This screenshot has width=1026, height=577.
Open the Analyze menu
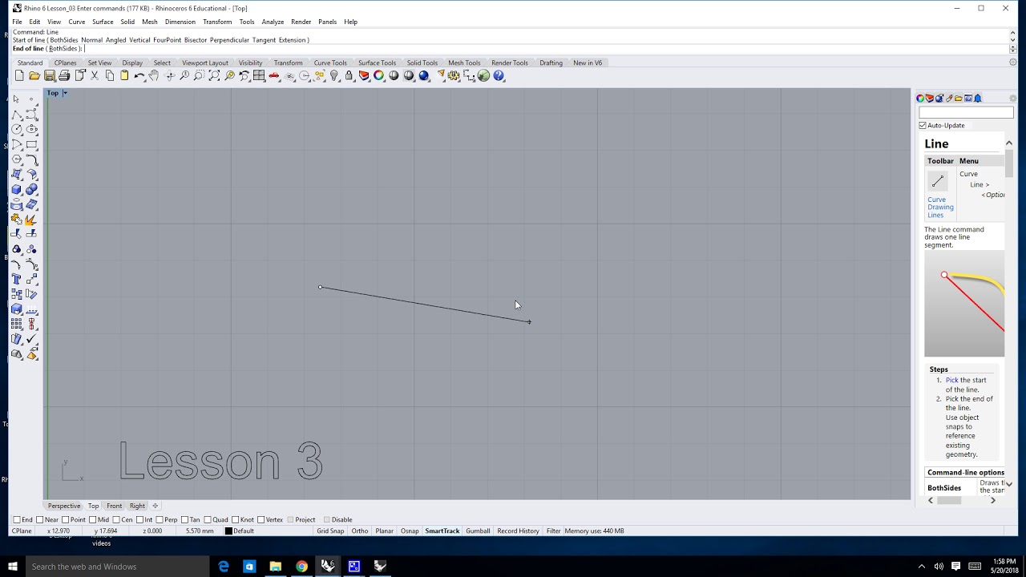[x=273, y=22]
